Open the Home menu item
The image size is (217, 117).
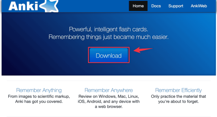point(138,6)
